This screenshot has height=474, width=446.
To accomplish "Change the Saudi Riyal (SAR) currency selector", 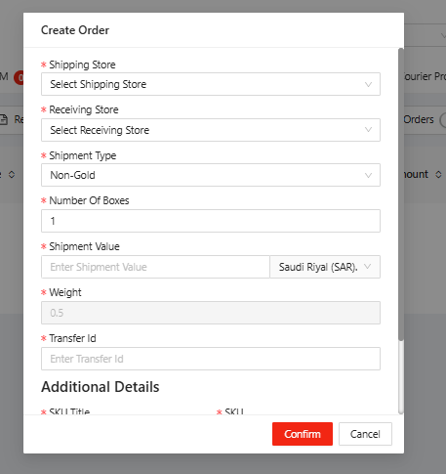I will (325, 267).
